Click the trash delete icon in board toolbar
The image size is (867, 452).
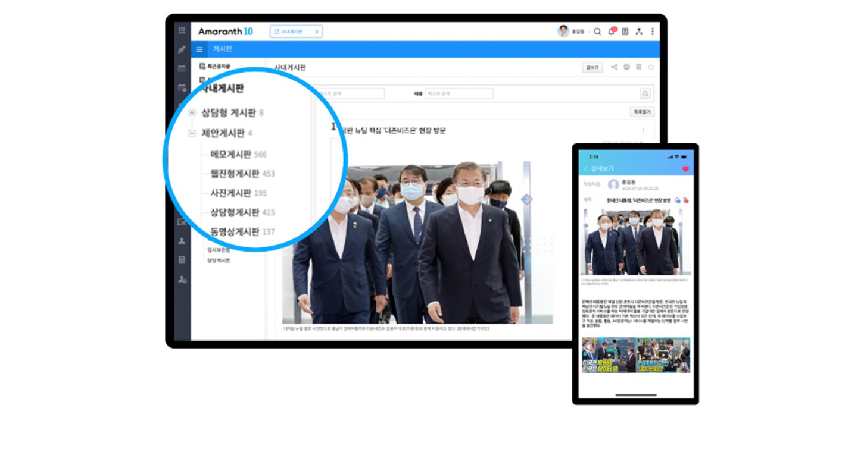(638, 67)
